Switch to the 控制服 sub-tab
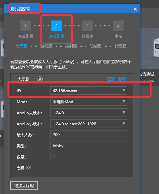Image resolution: width=159 pixels, height=194 pixels. click(71, 46)
